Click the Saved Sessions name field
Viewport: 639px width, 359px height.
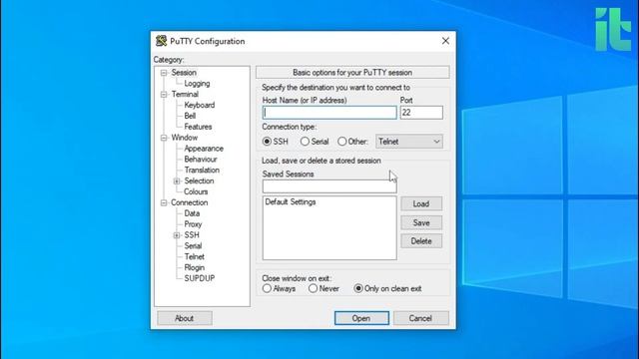point(329,186)
